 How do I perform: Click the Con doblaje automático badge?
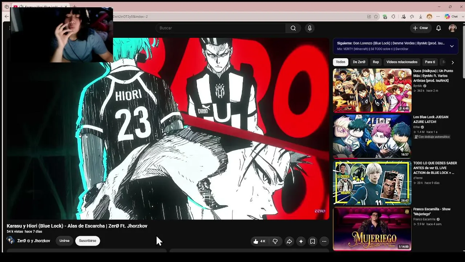coord(432,137)
